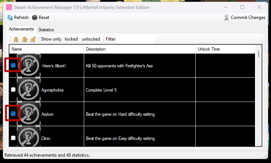Click the Here's Albert! trophy icon
Viewport: 271px width, 163px height.
pyautogui.click(x=29, y=65)
